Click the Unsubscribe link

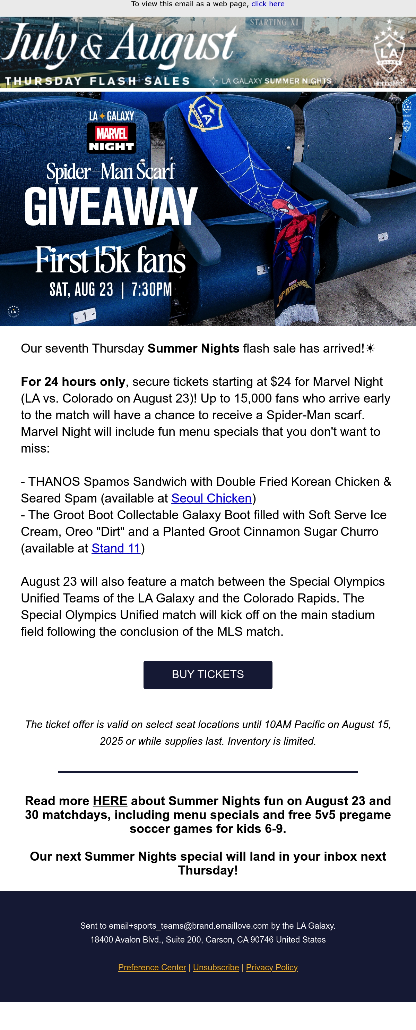216,967
